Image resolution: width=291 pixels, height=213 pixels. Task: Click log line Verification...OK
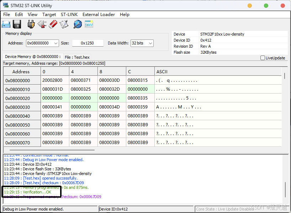click(x=28, y=192)
